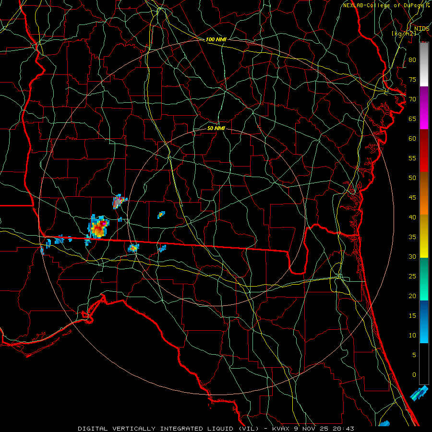432x432 pixels.
Task: Click the 70 value on the color scale
Action: pos(412,99)
